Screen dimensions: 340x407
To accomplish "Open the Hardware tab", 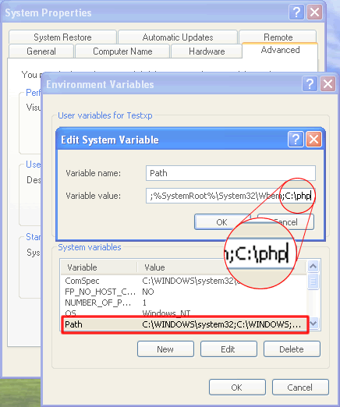I will point(207,51).
